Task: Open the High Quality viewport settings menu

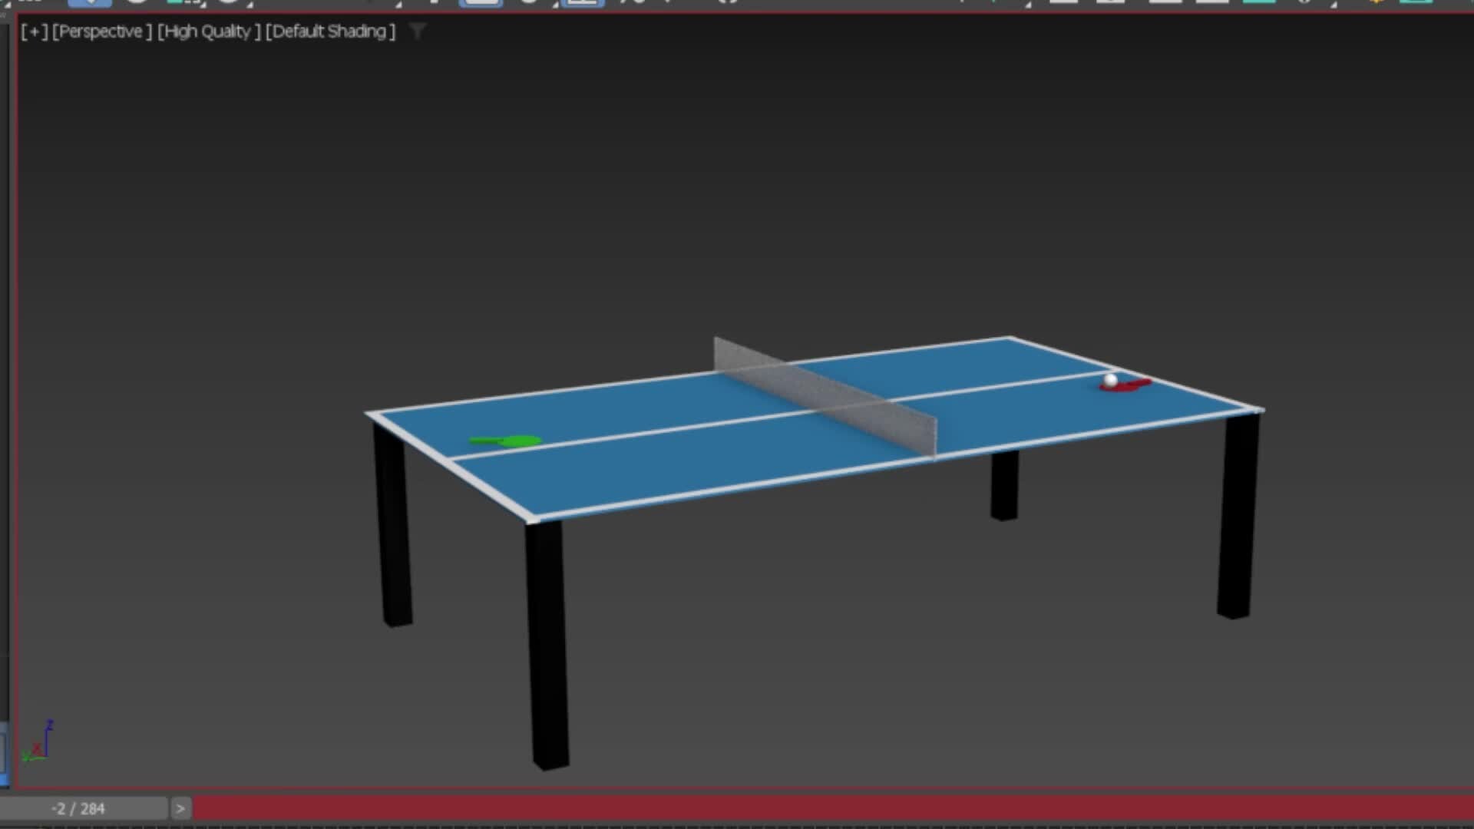Action: coord(207,31)
